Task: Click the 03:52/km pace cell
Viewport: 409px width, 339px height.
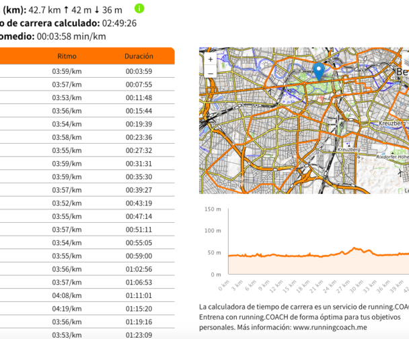Action: pos(67,203)
